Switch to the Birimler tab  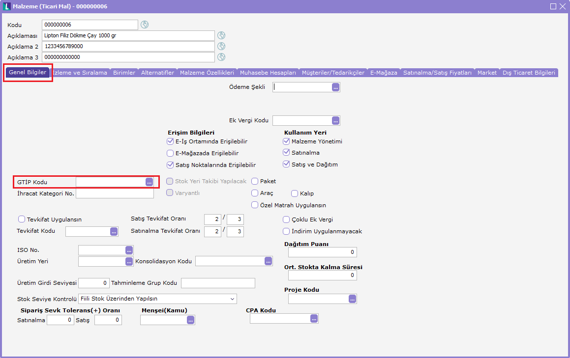click(x=124, y=73)
